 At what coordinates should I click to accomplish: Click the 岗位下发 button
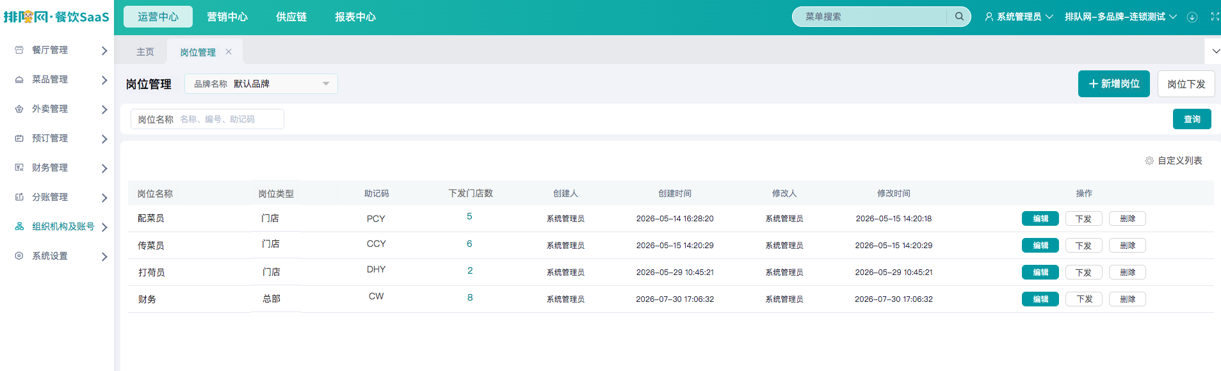coord(1186,84)
